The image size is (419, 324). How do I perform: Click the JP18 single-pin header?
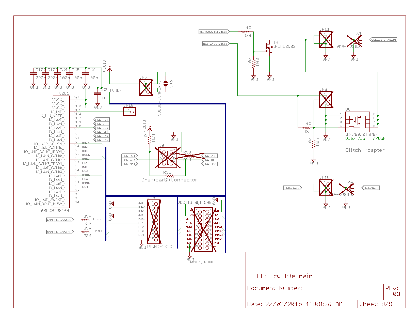[x=130, y=112]
